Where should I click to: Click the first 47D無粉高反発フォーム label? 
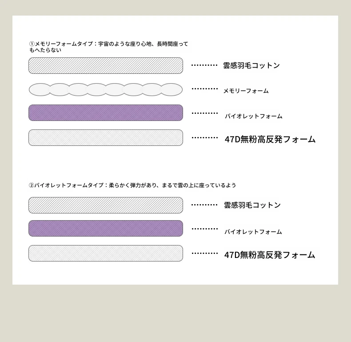pos(270,139)
